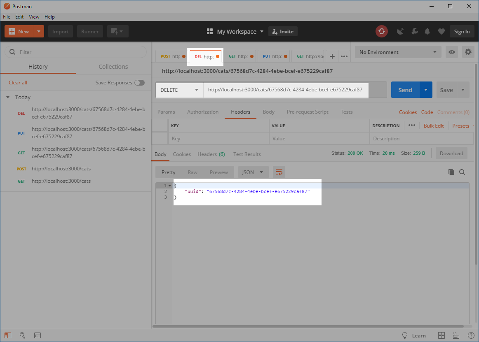Open the Test Results tab
The image size is (479, 342).
247,154
